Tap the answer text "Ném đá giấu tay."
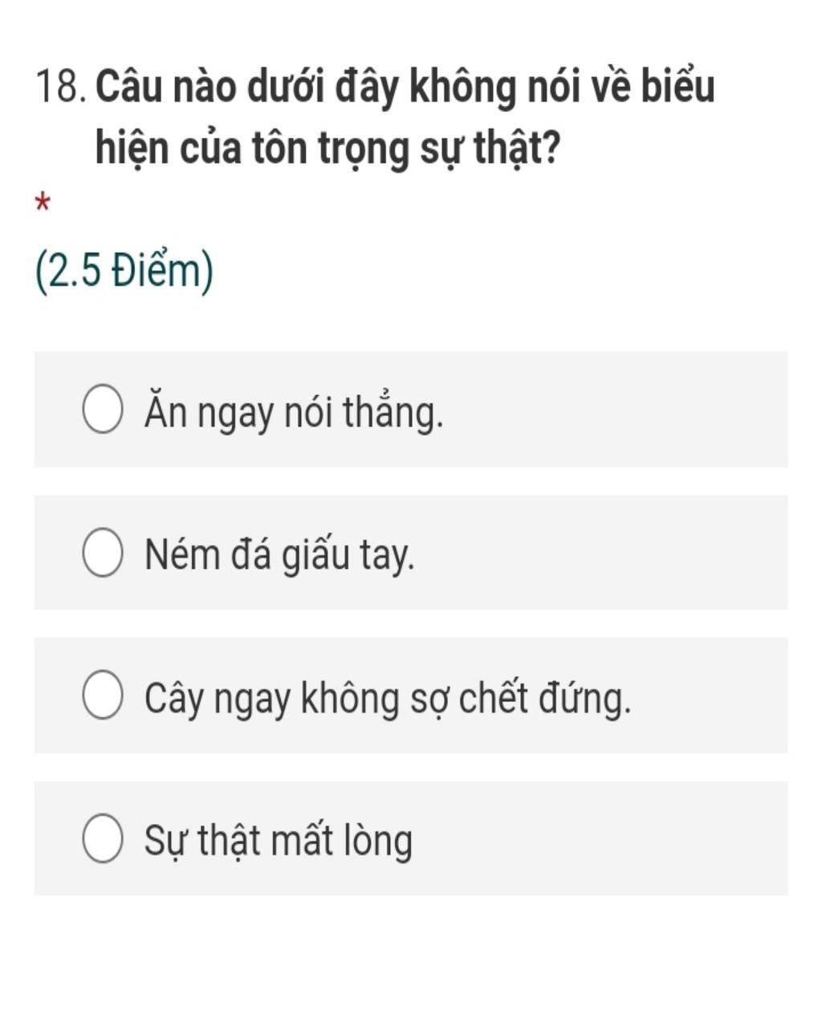This screenshot has width=822, height=1028. coord(279,555)
